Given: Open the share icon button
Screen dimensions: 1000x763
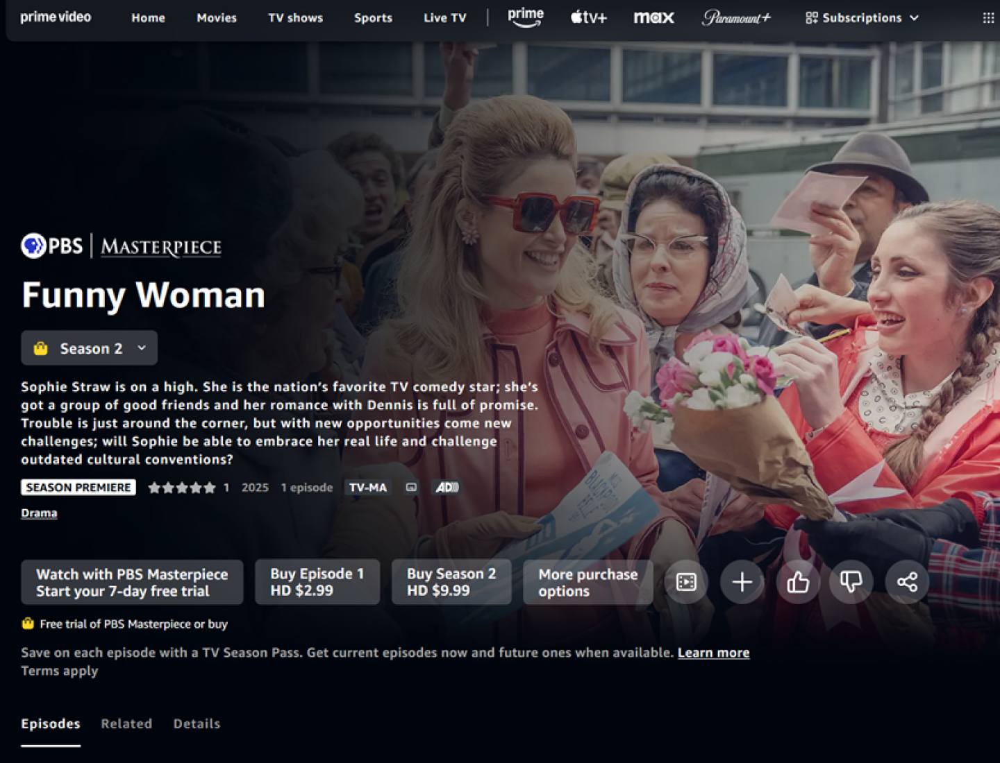Looking at the screenshot, I should (907, 582).
